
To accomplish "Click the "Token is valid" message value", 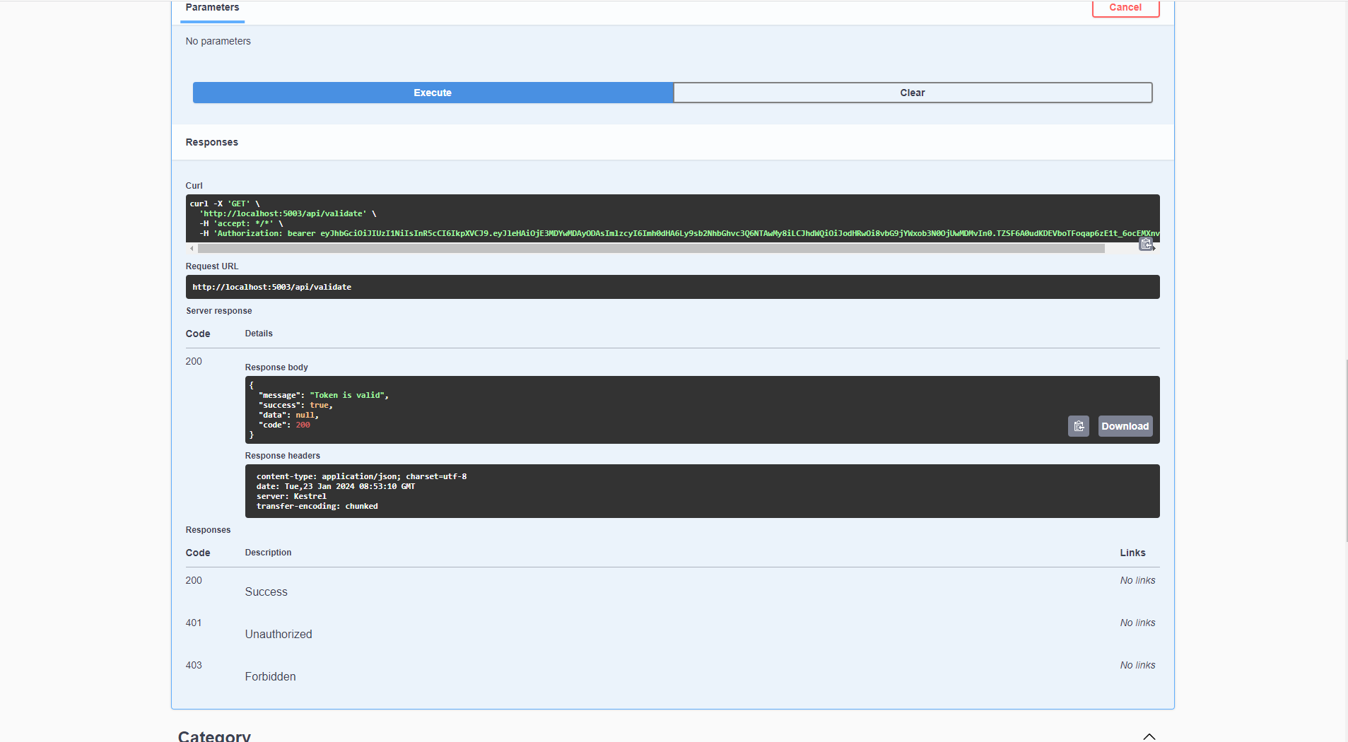I will click(x=348, y=395).
